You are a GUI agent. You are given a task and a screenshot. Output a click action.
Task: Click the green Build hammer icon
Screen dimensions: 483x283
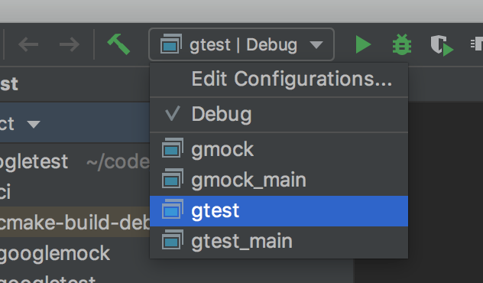click(118, 44)
